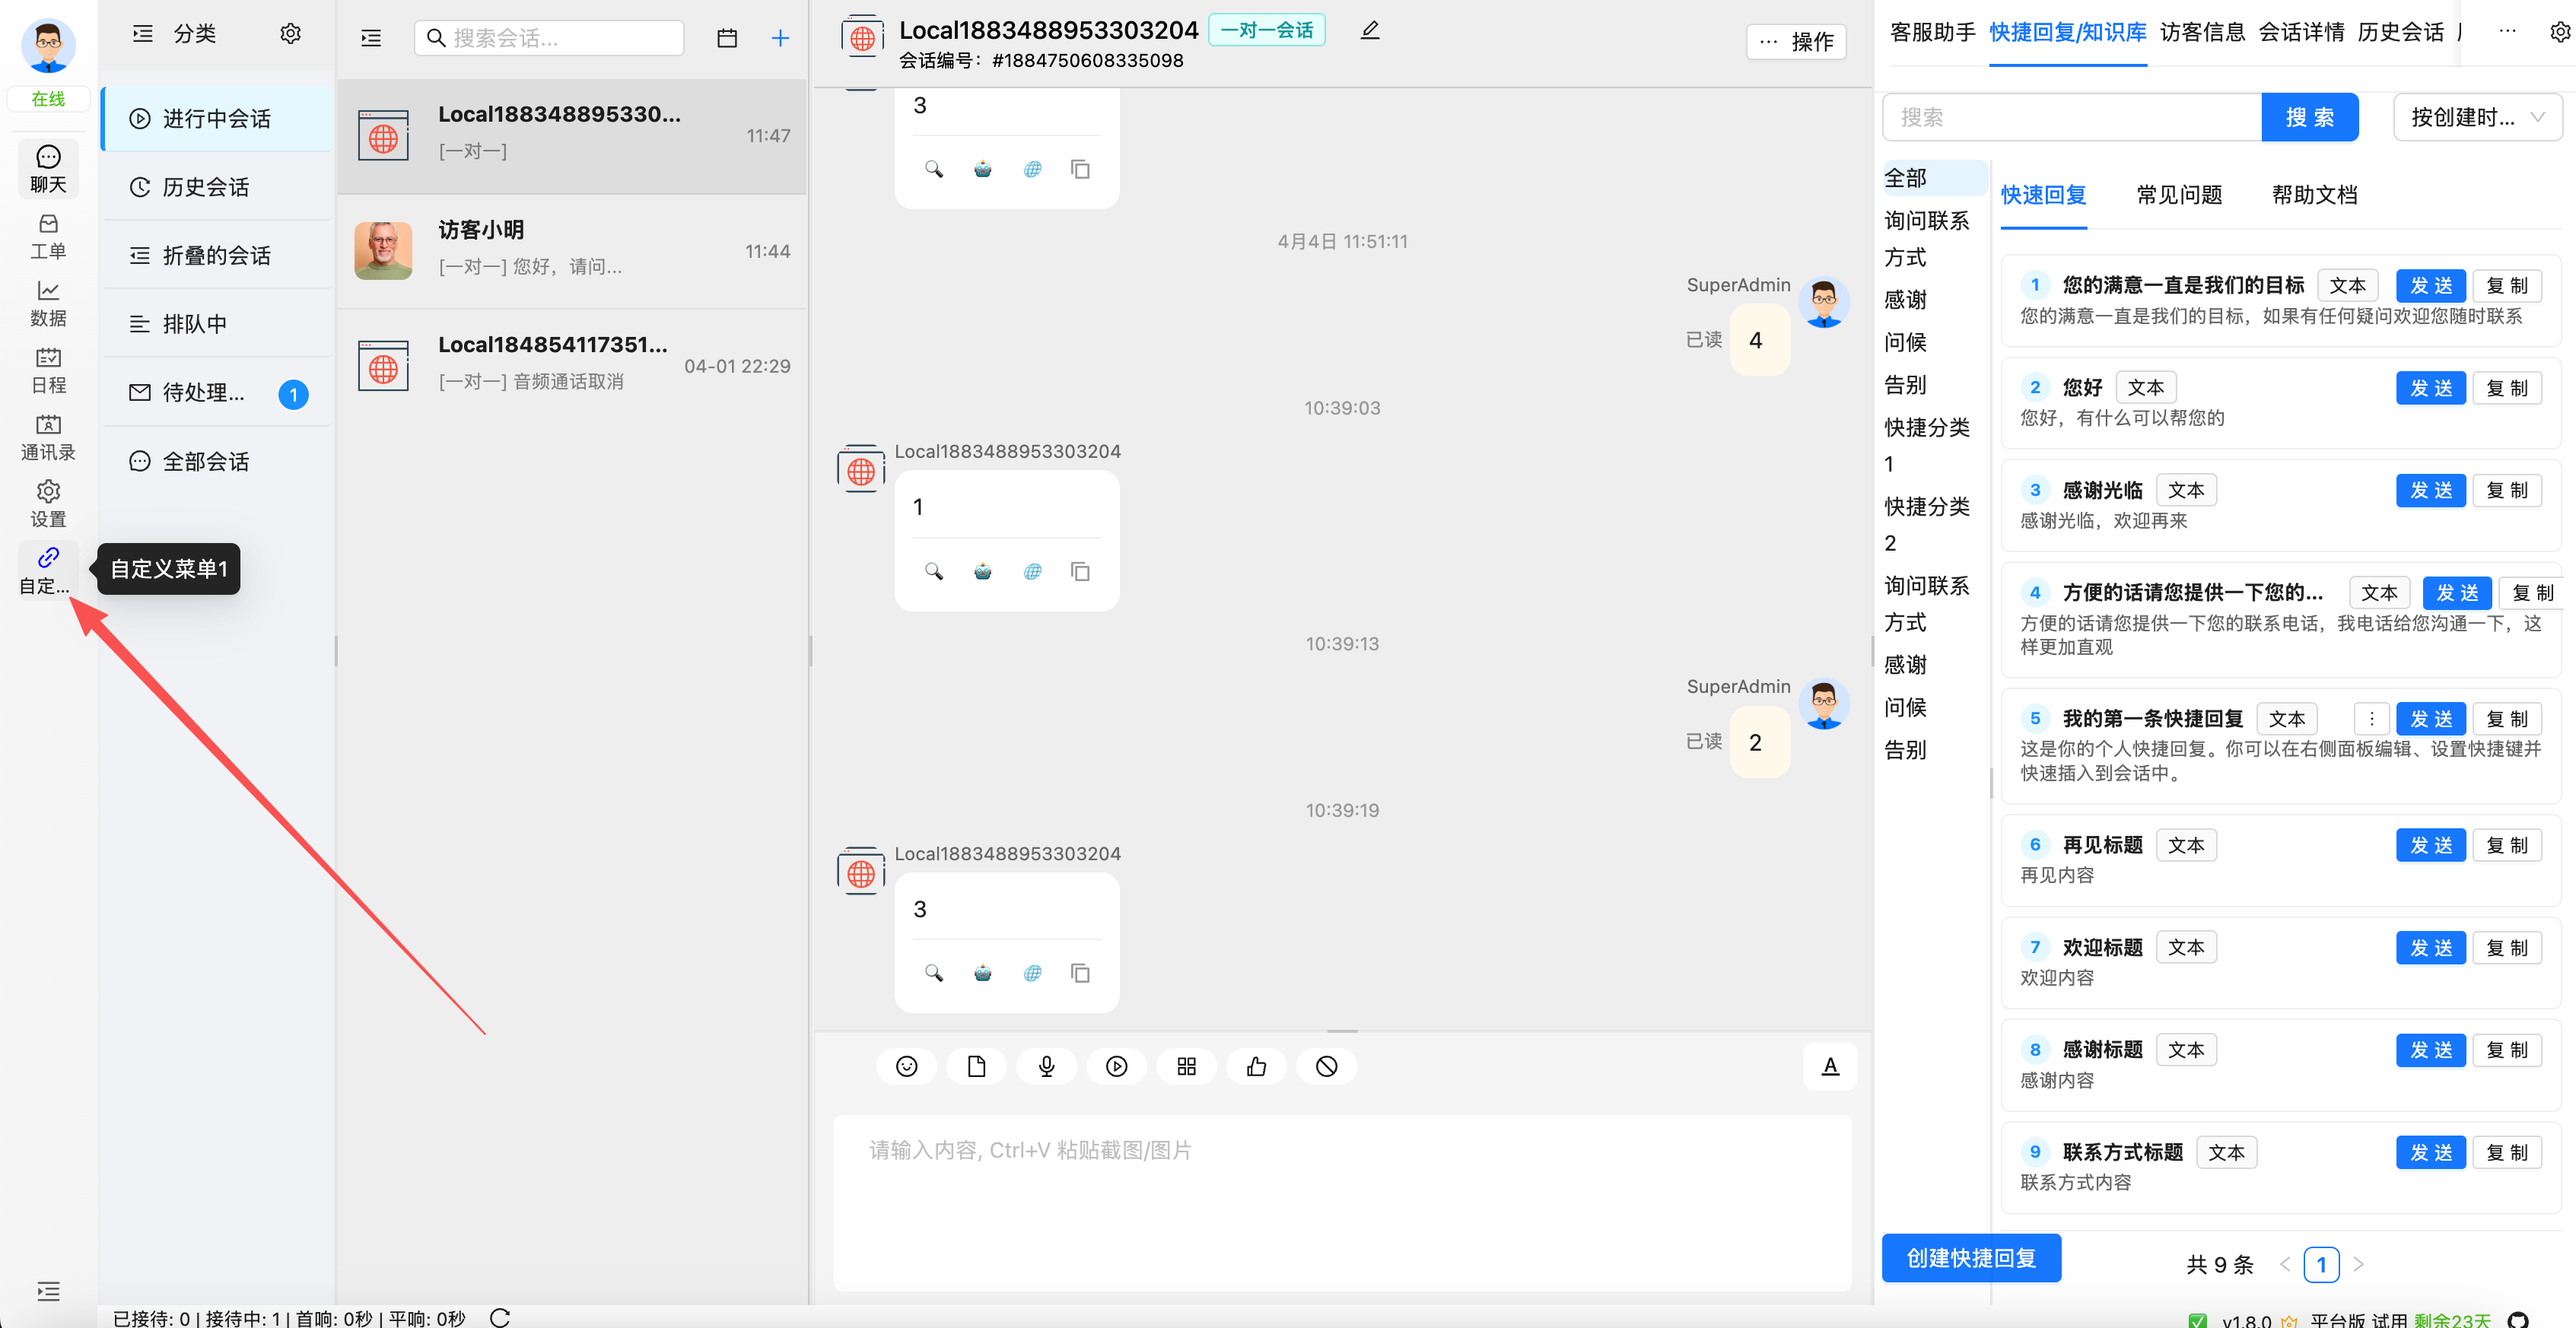Open the 按创建时... sort dropdown
This screenshot has width=2576, height=1328.
[2477, 117]
